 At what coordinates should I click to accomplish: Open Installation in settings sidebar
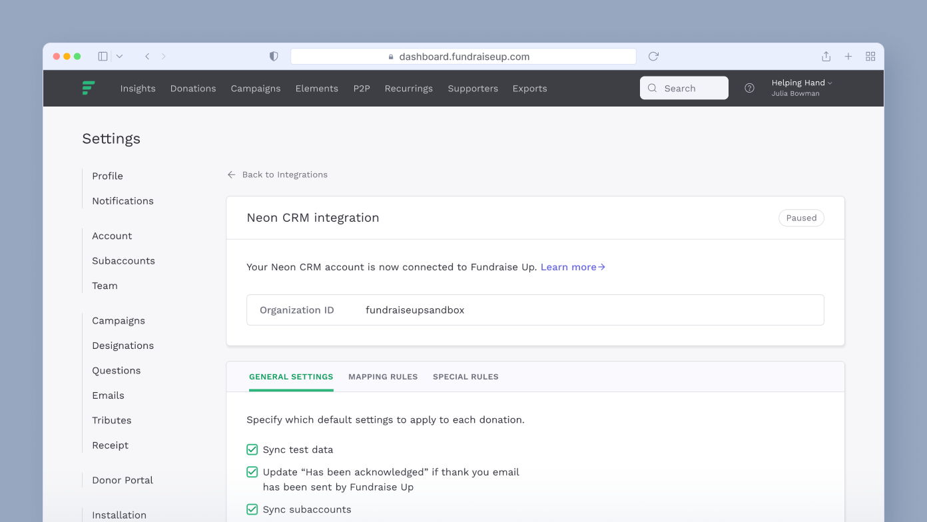point(119,515)
